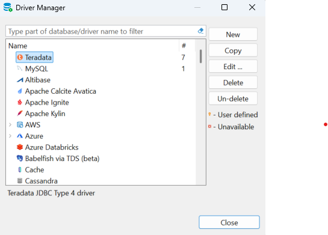The height and width of the screenshot is (235, 328).
Task: Close the Driver Manager dialog
Action: coord(229,222)
